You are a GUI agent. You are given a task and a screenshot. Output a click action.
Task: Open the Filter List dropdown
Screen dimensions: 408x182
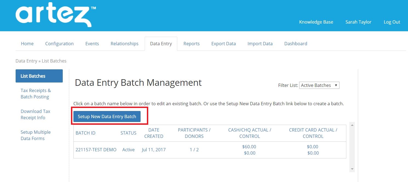pos(319,85)
